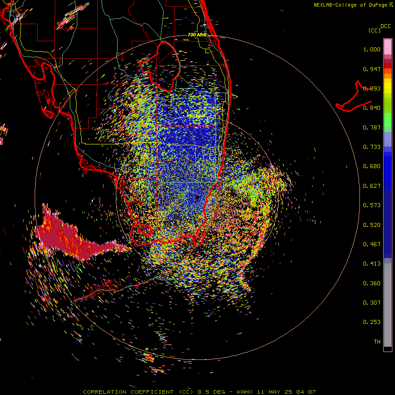Screen dimensions: 395x395
Task: Click the 0.520 legend value
Action: point(372,225)
